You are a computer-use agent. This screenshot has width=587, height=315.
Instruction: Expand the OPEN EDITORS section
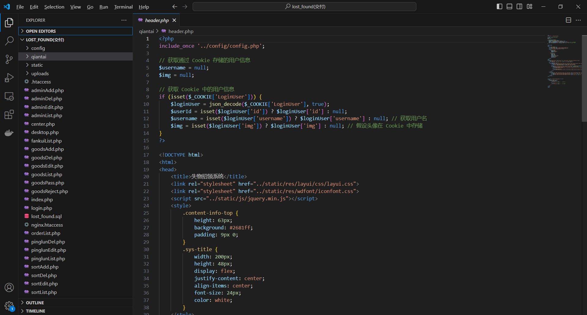coord(76,31)
